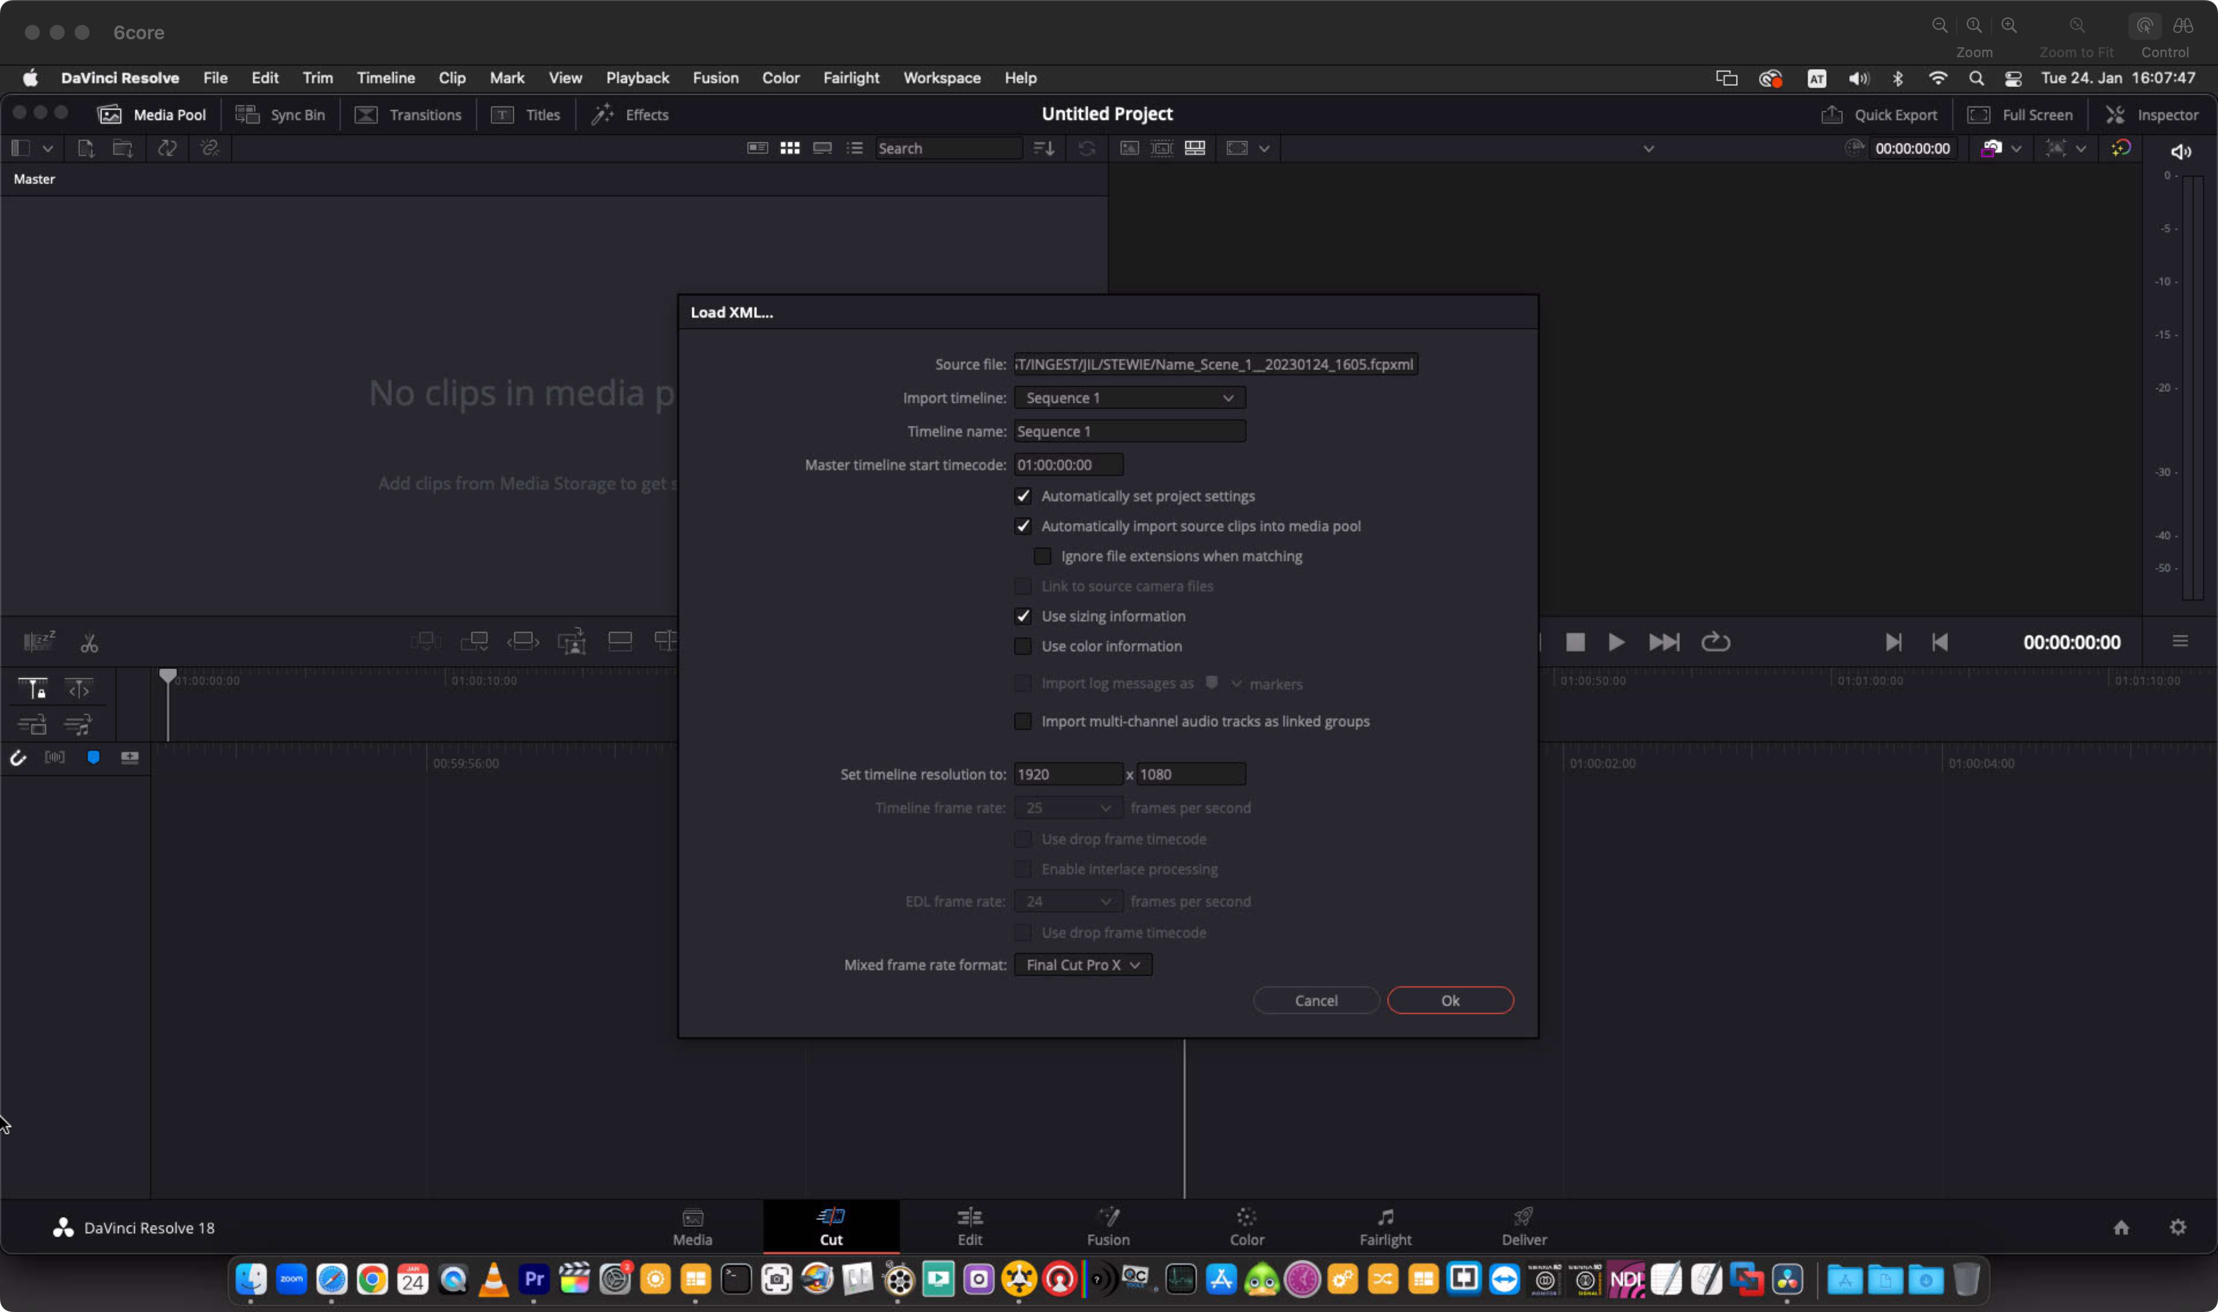Viewport: 2218px width, 1312px height.
Task: Open the File menu
Action: (x=215, y=78)
